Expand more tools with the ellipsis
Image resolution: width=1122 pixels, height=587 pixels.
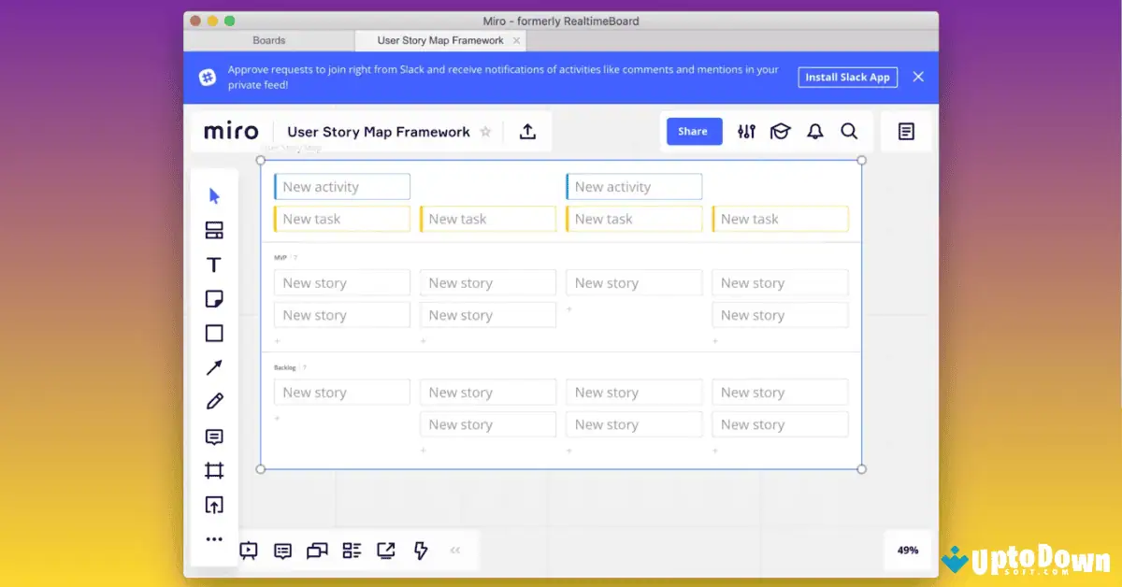214,539
